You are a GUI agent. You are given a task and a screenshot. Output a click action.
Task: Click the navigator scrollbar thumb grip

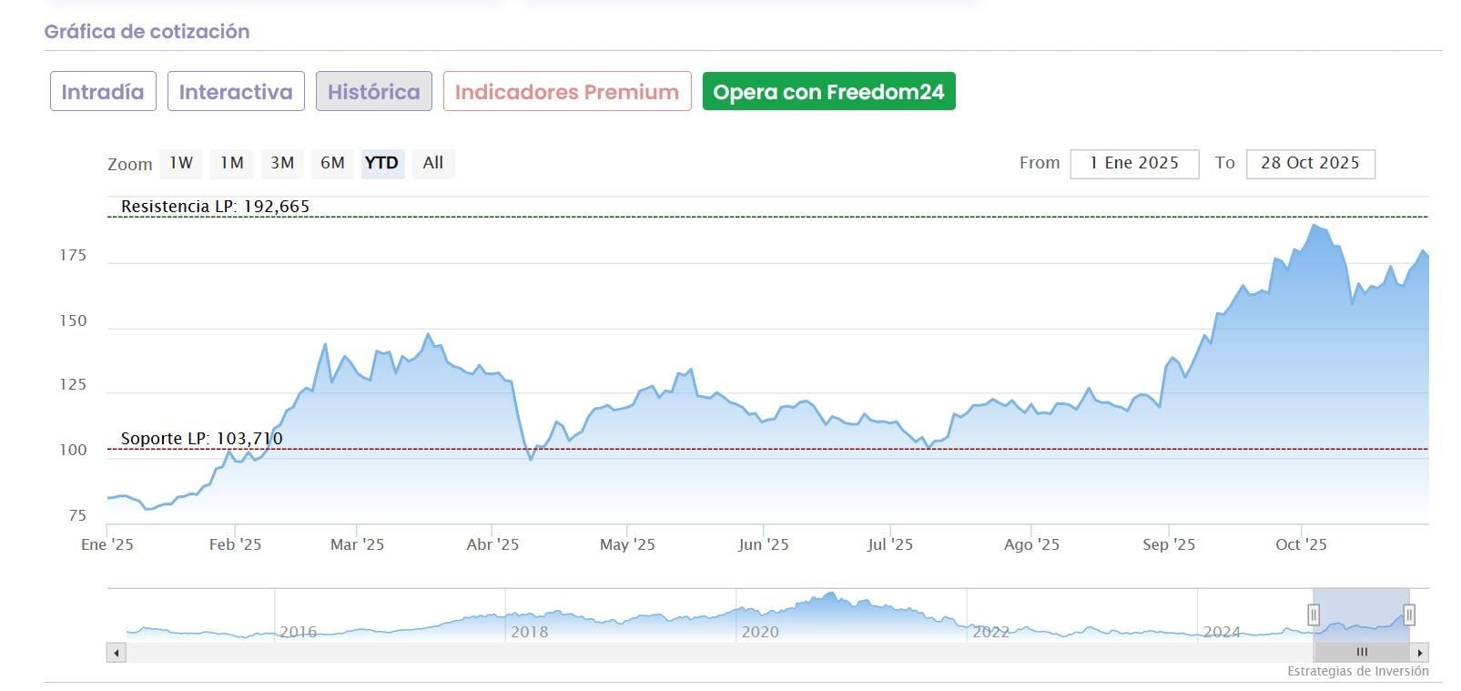click(1362, 652)
